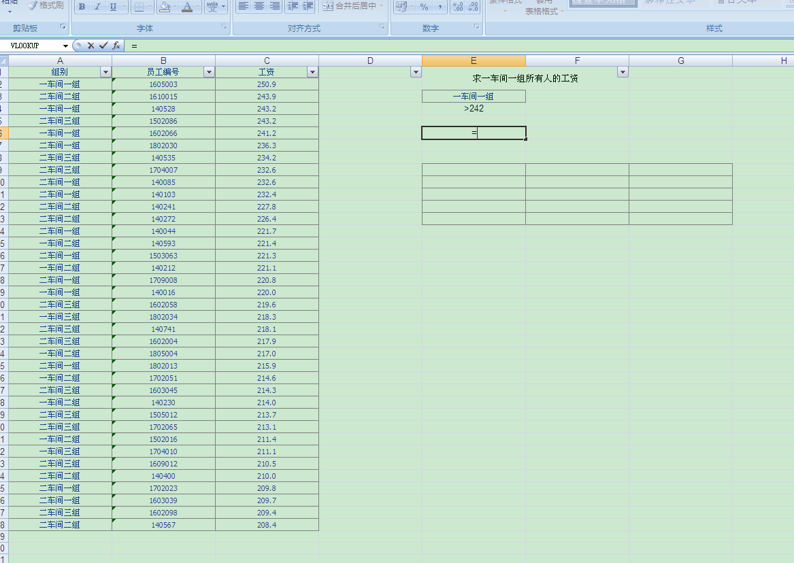Expand borders dropdown arrow
Screen dimensions: 794x563
coord(150,7)
